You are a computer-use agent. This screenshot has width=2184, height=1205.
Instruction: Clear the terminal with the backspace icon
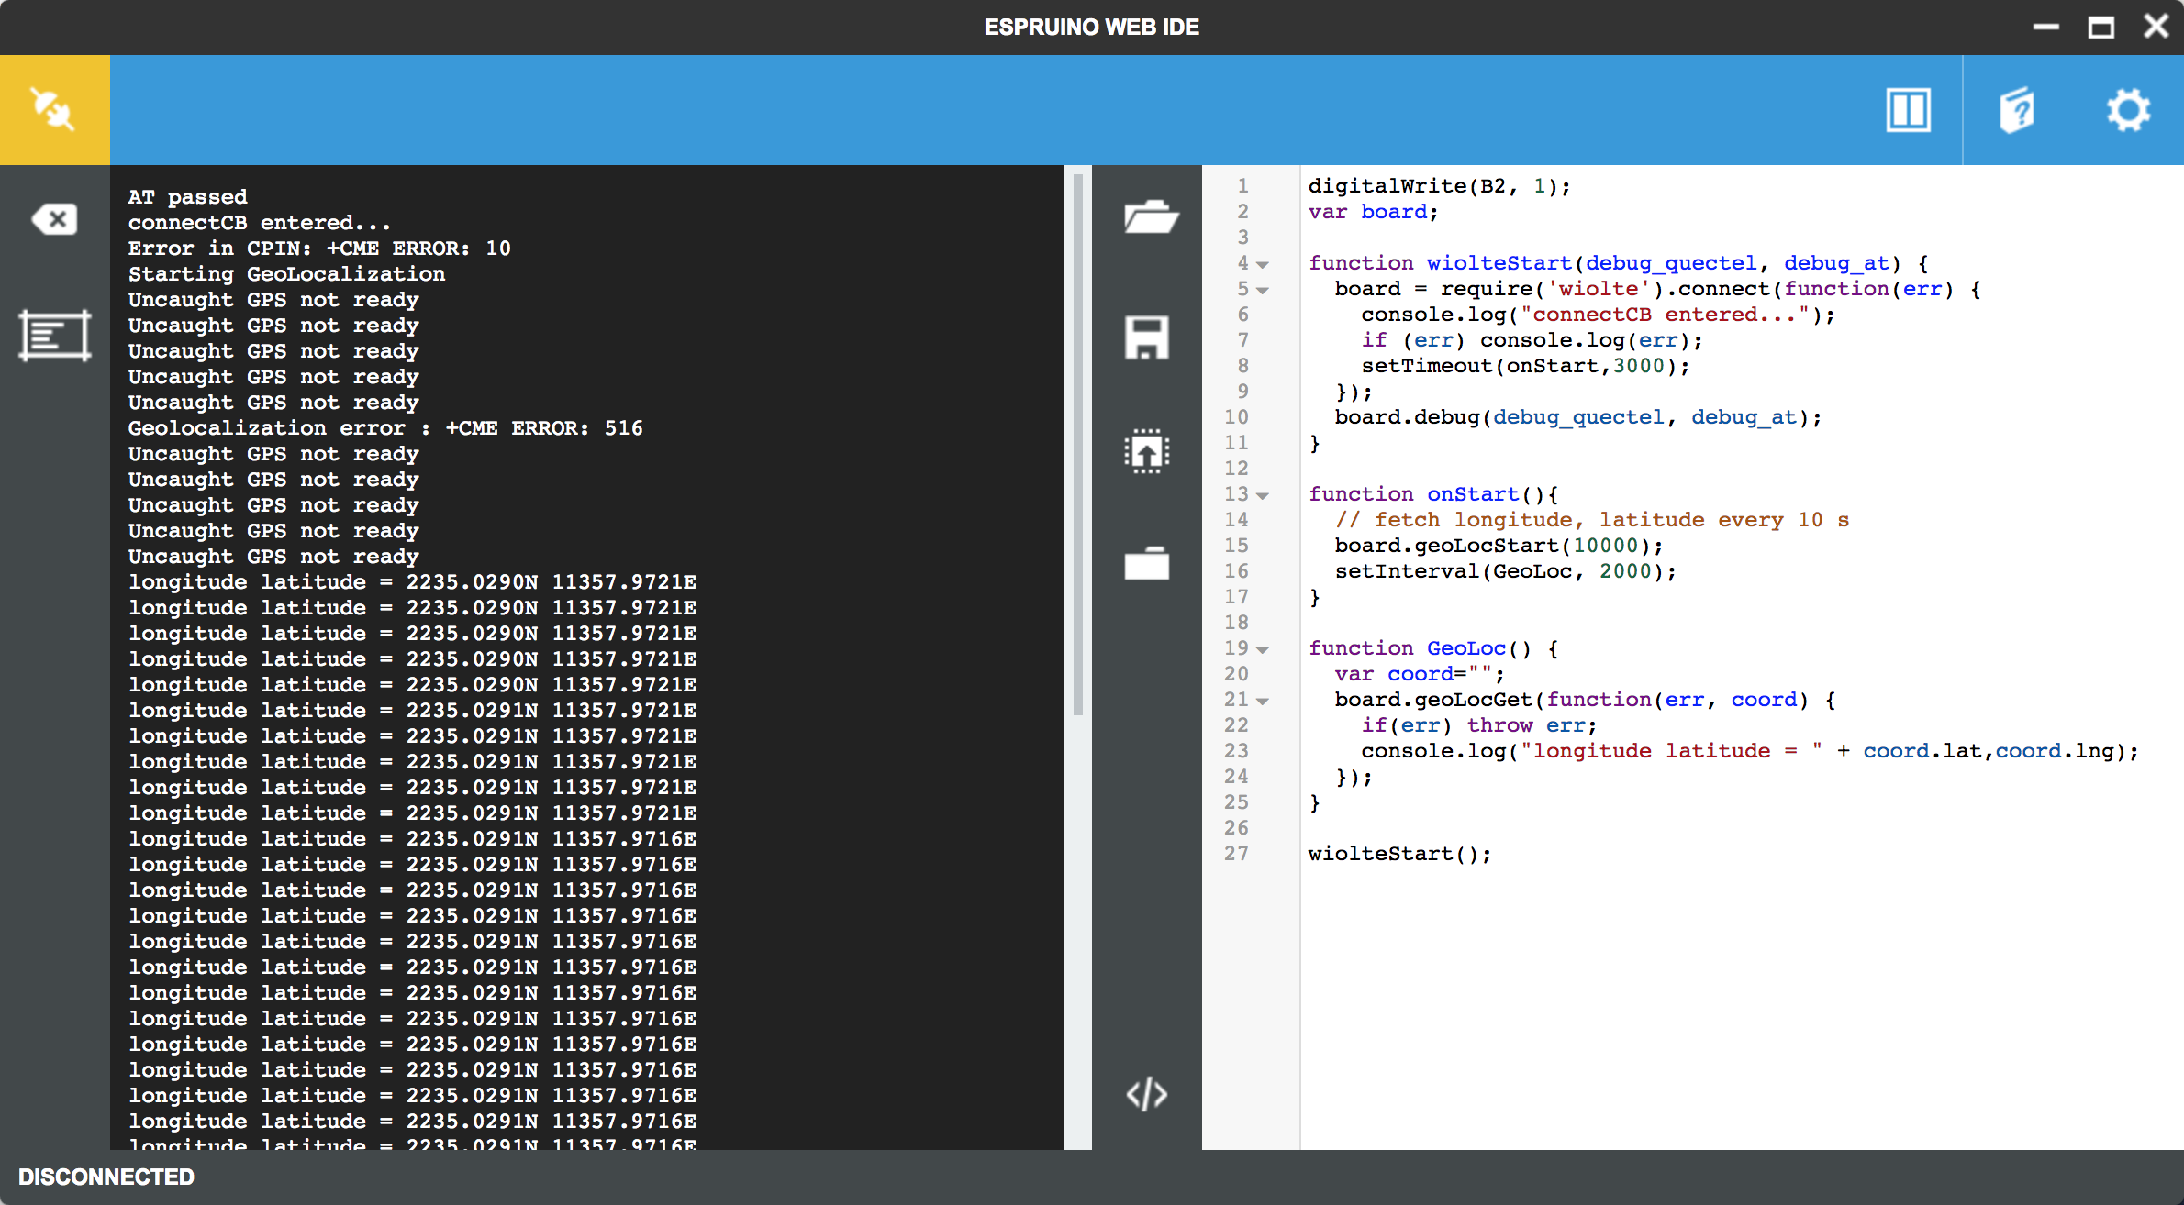[54, 219]
